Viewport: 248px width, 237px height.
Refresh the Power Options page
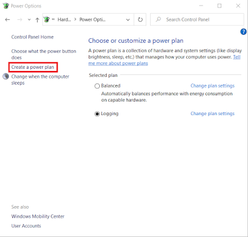(x=140, y=20)
